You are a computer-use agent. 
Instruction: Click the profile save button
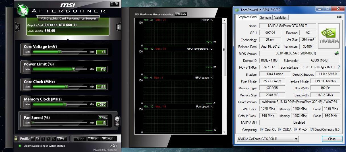[61, 139]
